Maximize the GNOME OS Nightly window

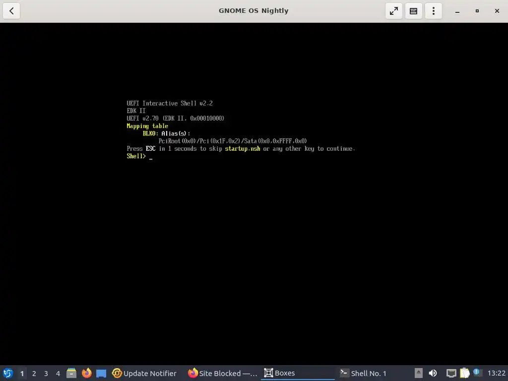pyautogui.click(x=477, y=11)
